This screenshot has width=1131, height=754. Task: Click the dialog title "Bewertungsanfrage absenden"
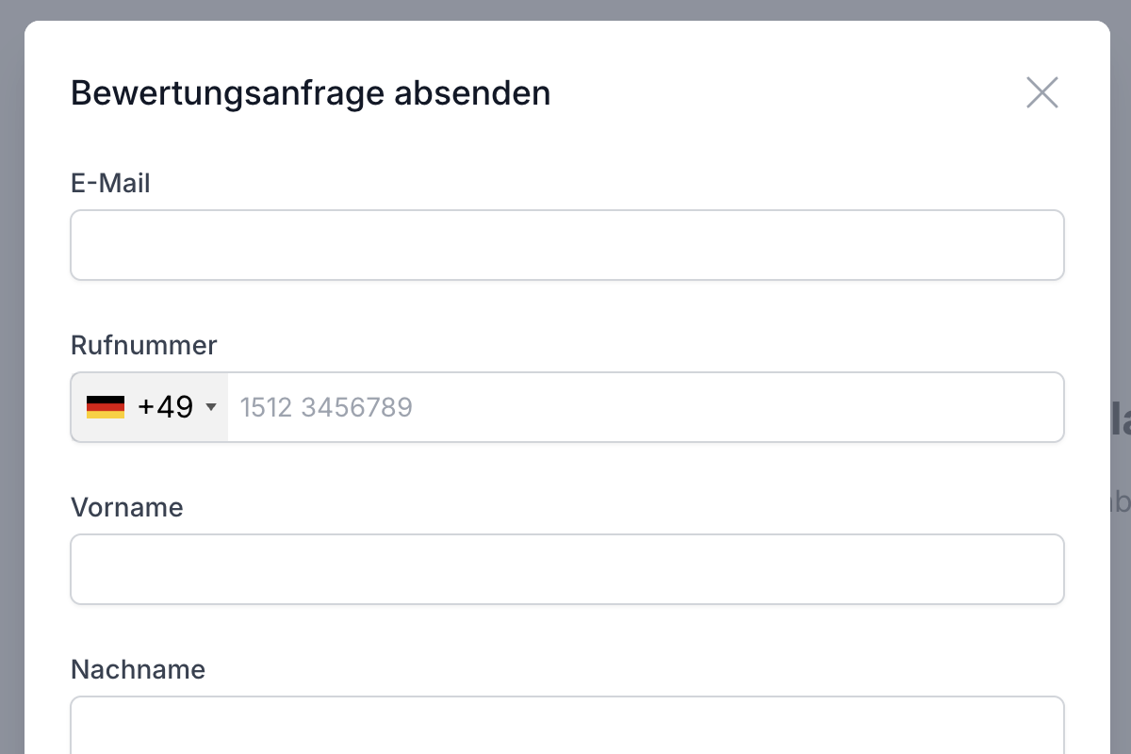point(310,93)
